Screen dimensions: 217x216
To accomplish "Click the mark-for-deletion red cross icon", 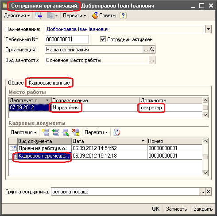I will [x=76, y=132].
